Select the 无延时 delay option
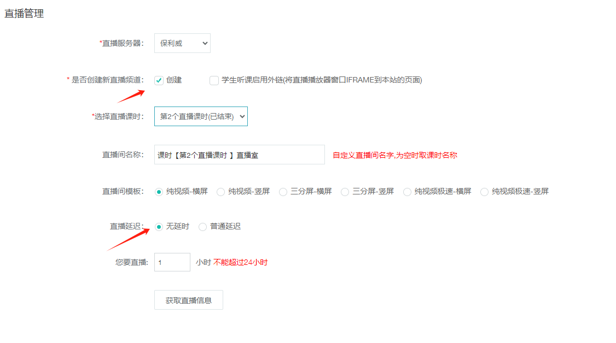The height and width of the screenshot is (343, 616). [x=159, y=227]
